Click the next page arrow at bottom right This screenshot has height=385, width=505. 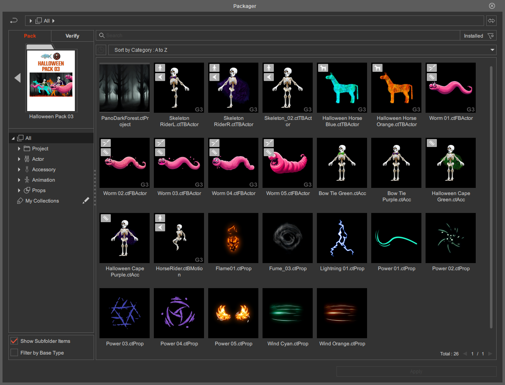(x=490, y=354)
